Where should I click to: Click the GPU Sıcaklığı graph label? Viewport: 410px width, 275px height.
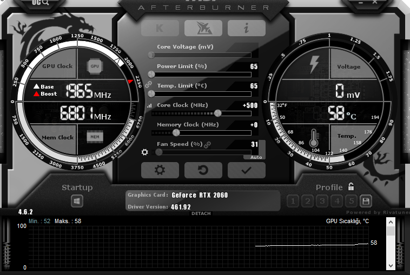(347, 221)
